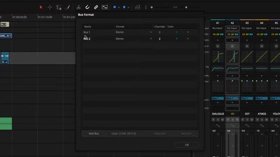This screenshot has height=157, width=280.
Task: Add an effect on channel A1
Action: [218, 40]
